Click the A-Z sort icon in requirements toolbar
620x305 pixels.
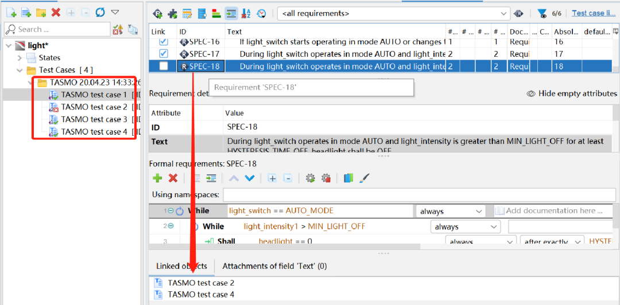[246, 13]
